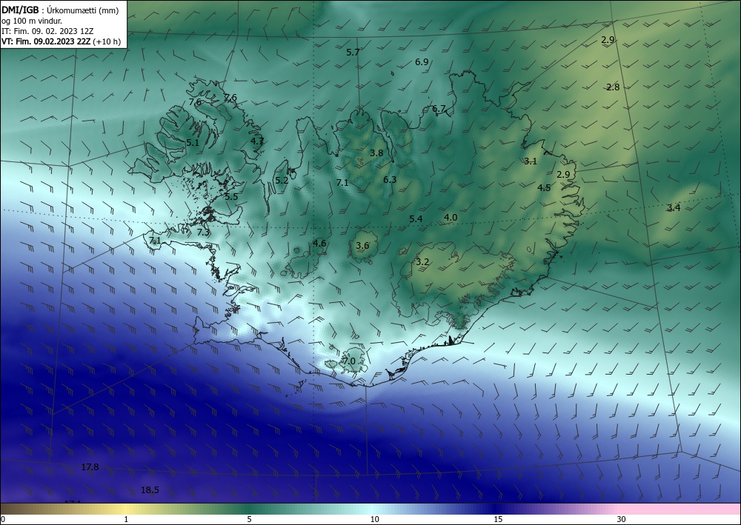The height and width of the screenshot is (525, 741).
Task: Pick the dark navy color bar segment above 15
Action: click(498, 509)
